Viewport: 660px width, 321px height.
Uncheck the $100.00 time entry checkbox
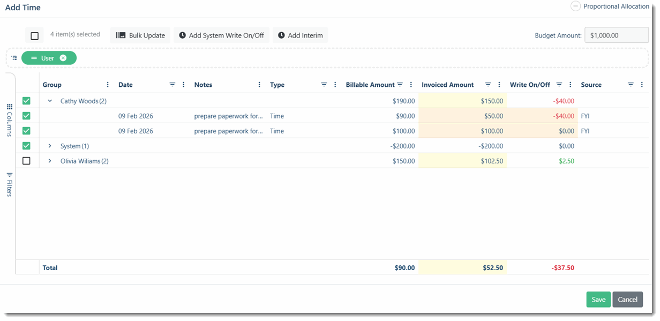coord(26,131)
